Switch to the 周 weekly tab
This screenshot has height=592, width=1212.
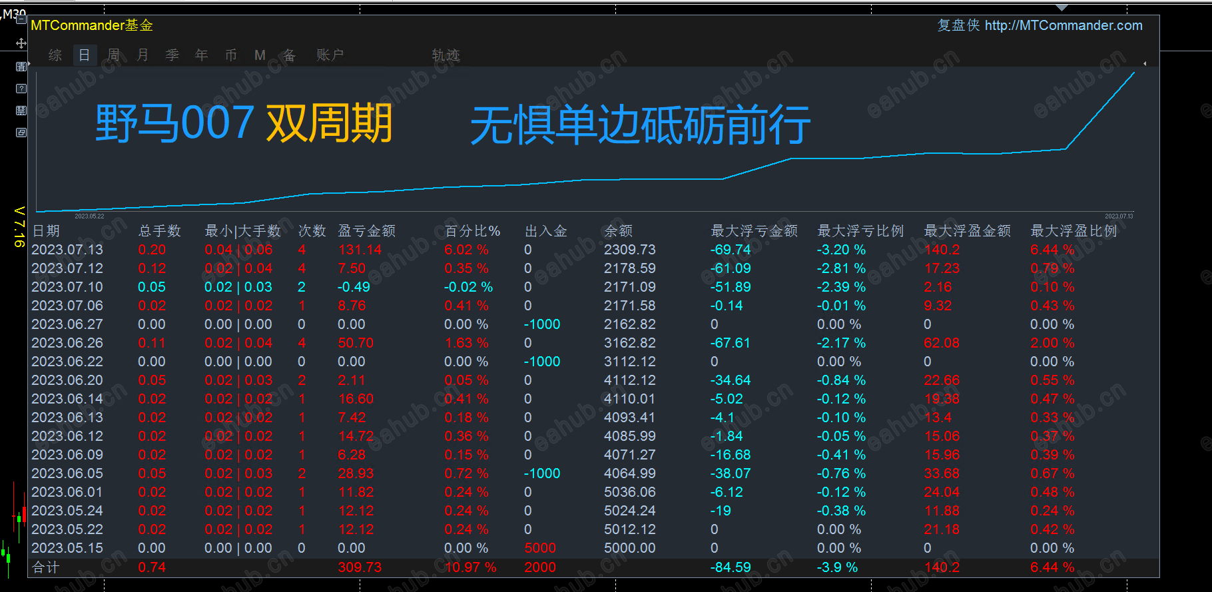click(114, 55)
